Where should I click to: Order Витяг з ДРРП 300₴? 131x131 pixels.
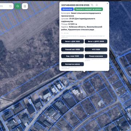(x=96, y=41)
